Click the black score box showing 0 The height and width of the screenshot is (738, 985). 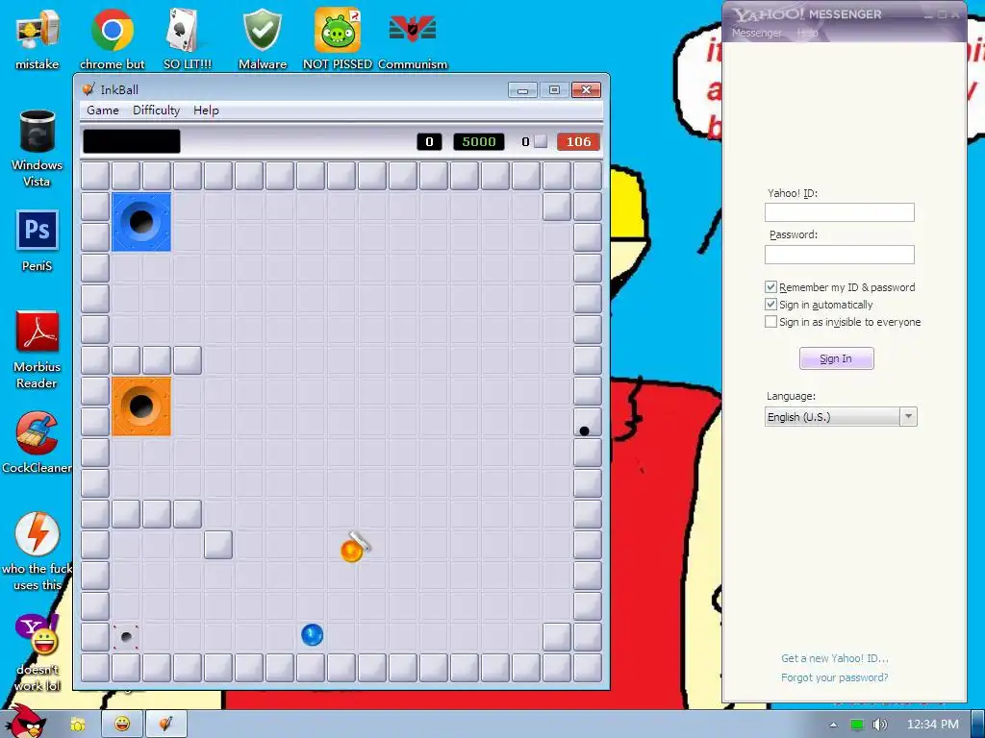(x=429, y=142)
